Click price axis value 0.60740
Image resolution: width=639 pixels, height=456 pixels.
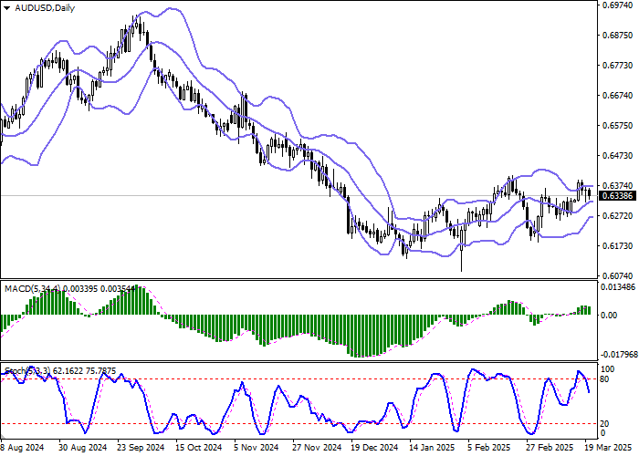pos(618,275)
